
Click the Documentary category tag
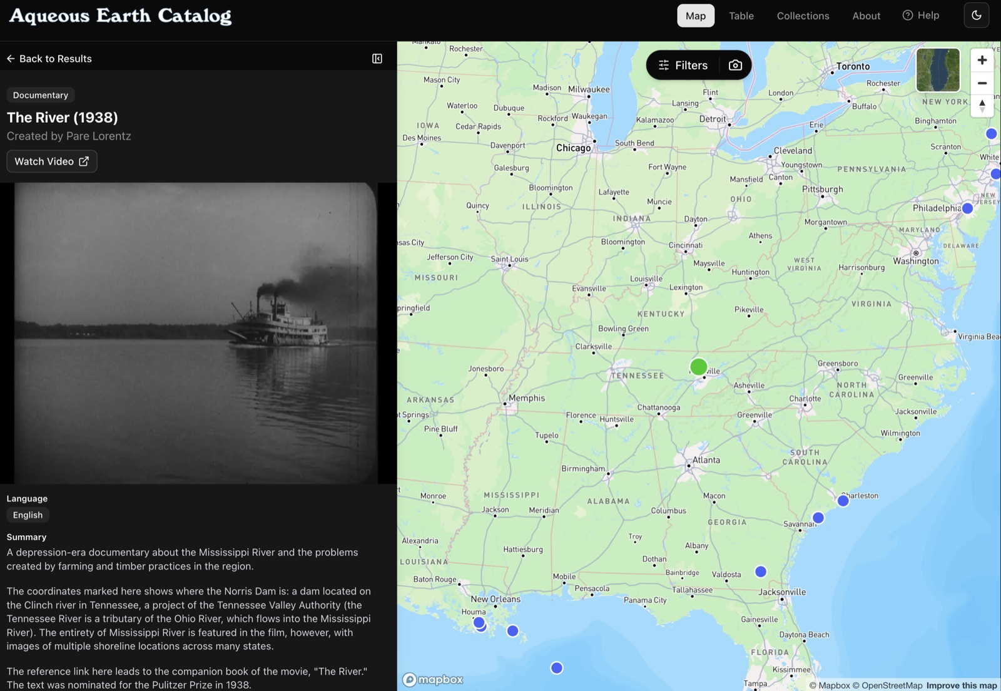coord(41,95)
